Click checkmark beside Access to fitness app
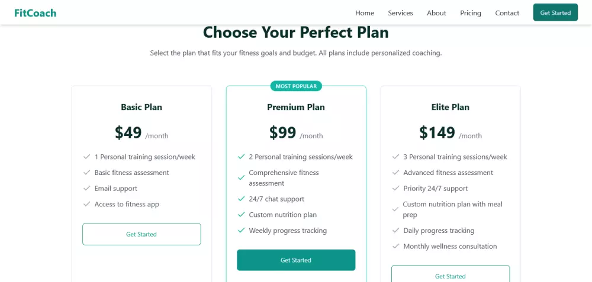Image resolution: width=592 pixels, height=282 pixels. click(x=87, y=204)
